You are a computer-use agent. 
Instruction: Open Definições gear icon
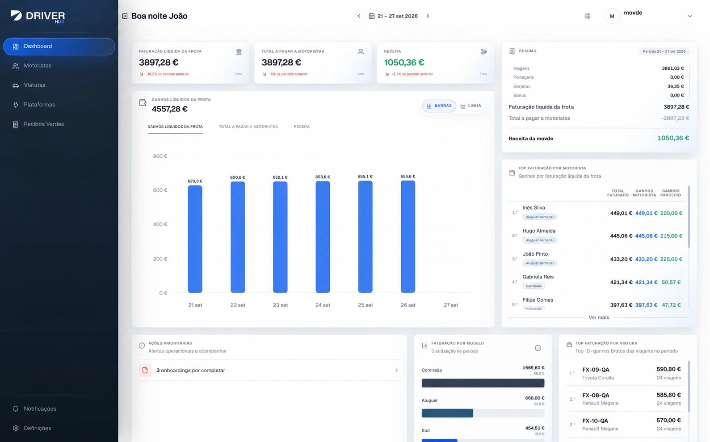pyautogui.click(x=16, y=428)
